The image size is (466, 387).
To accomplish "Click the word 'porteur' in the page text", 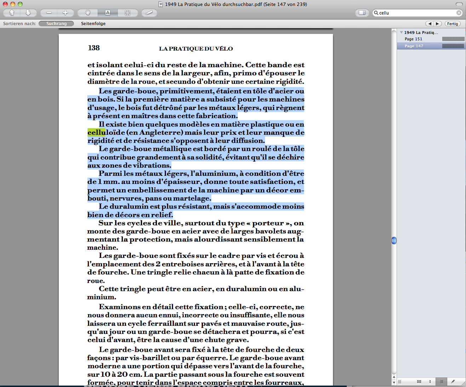I will click(268, 223).
